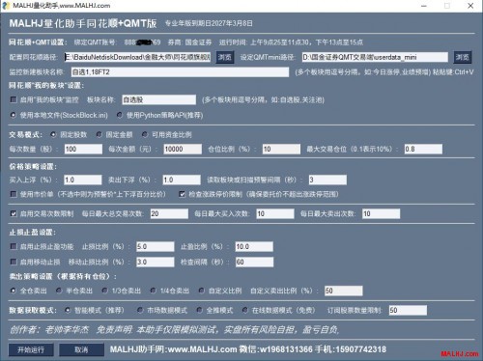Click 浏览 button for 同花顺 path
This screenshot has height=361, width=483.
(225, 57)
